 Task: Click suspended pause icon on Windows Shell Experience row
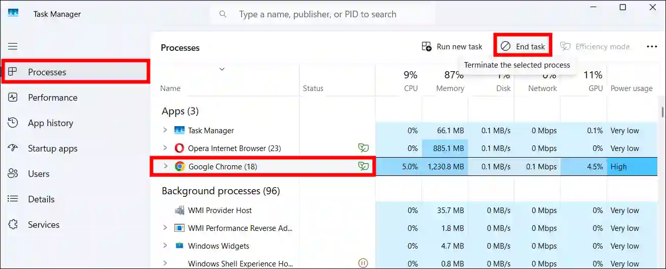click(x=363, y=263)
